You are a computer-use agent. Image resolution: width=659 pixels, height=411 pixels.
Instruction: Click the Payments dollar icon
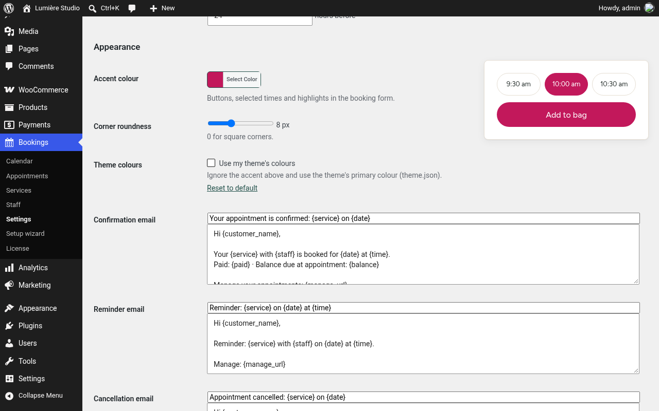tap(9, 125)
